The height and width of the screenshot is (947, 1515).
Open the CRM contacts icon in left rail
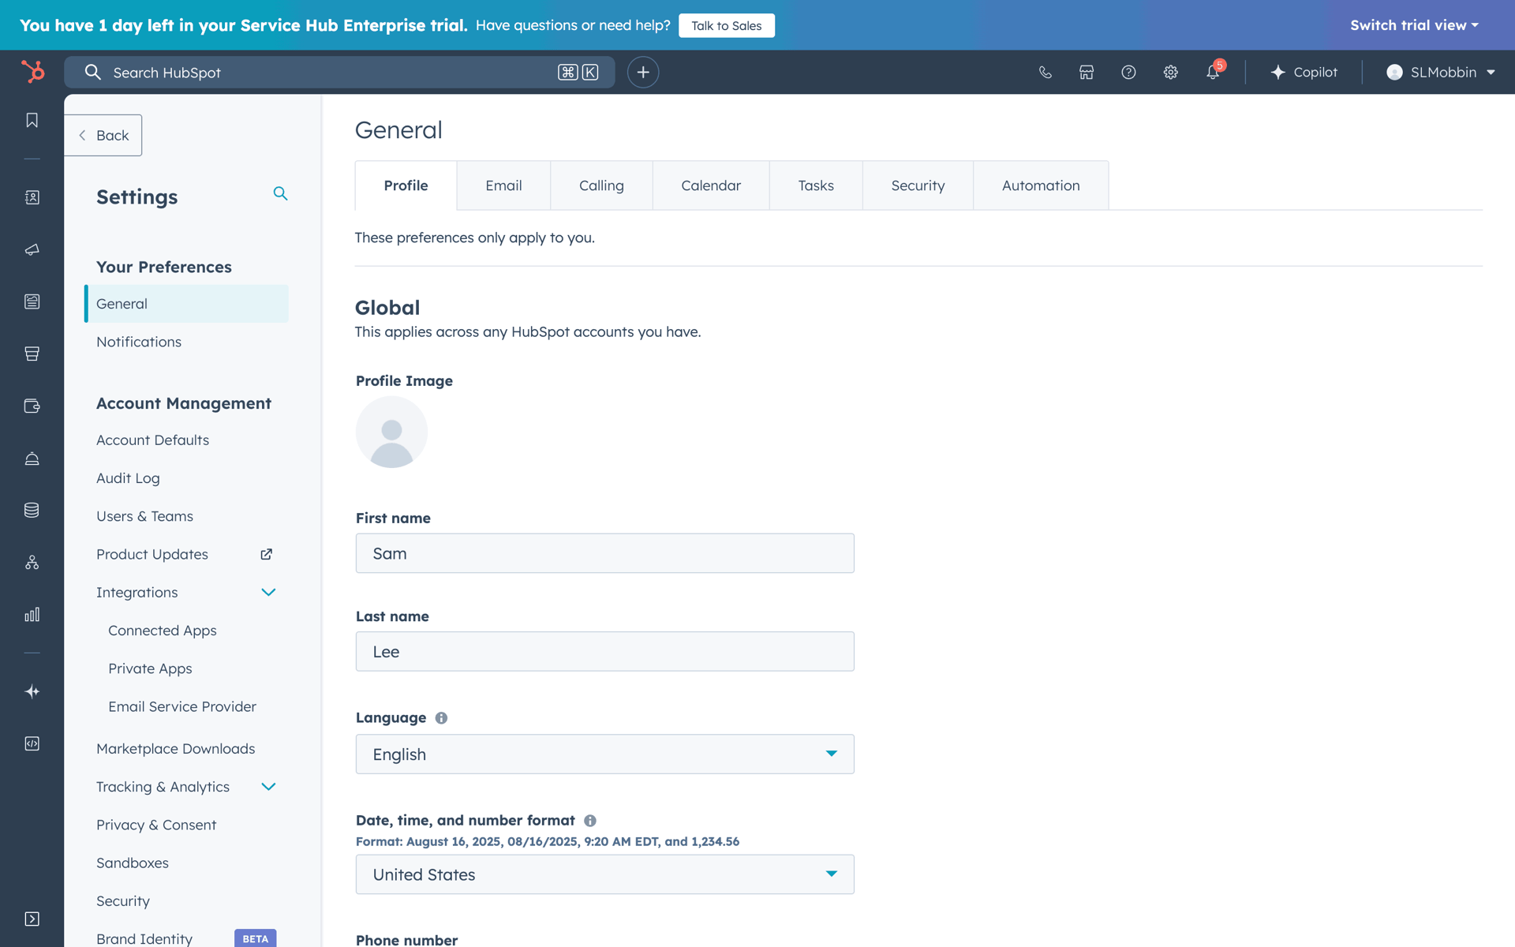[x=32, y=197]
